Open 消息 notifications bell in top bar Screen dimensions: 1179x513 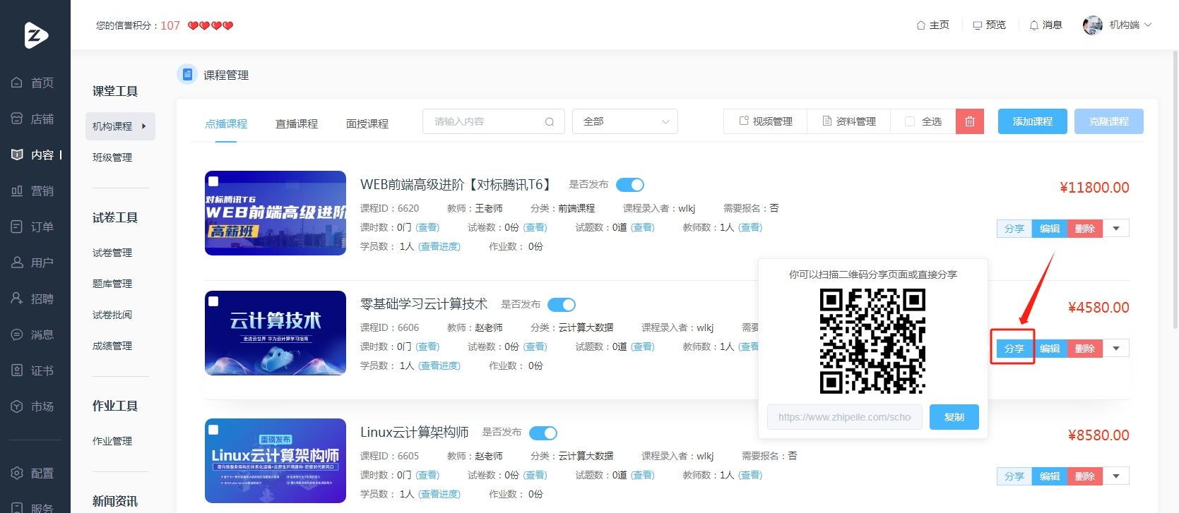pyautogui.click(x=1045, y=25)
